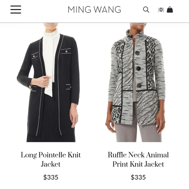Click the top black button on animal print jacket
189x189 pixels.
138,53
